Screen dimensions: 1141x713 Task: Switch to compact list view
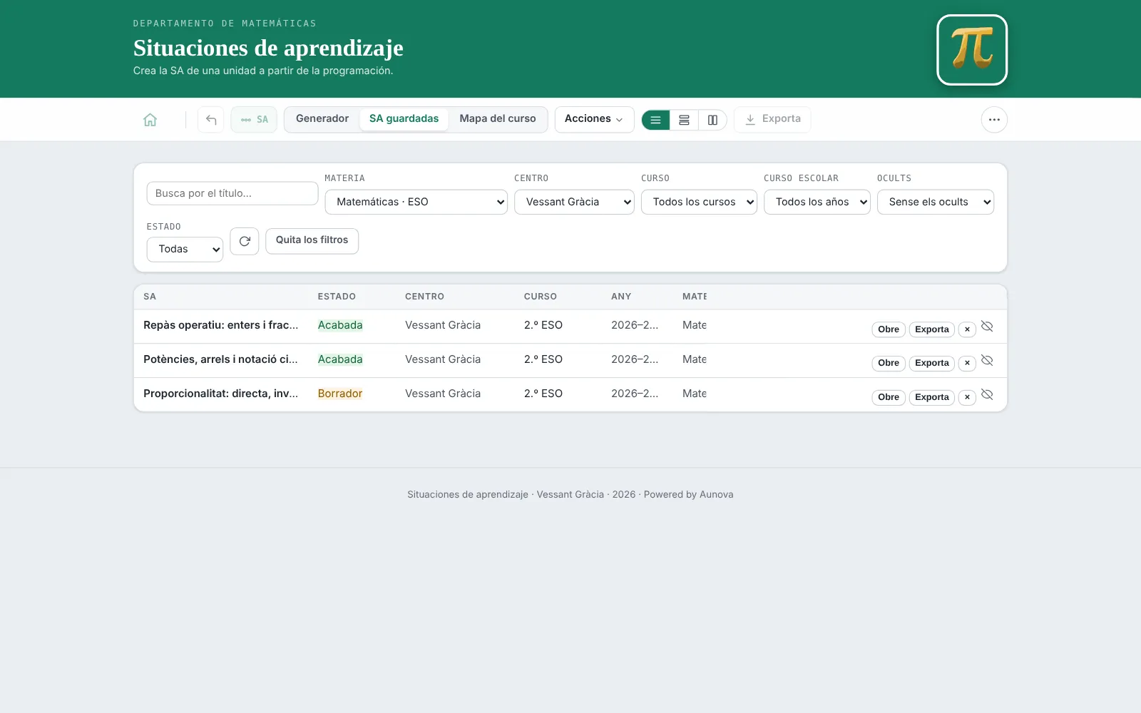click(x=655, y=120)
